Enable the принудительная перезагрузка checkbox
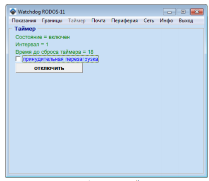Viewport: 209px width, 181px height. pos(18,59)
